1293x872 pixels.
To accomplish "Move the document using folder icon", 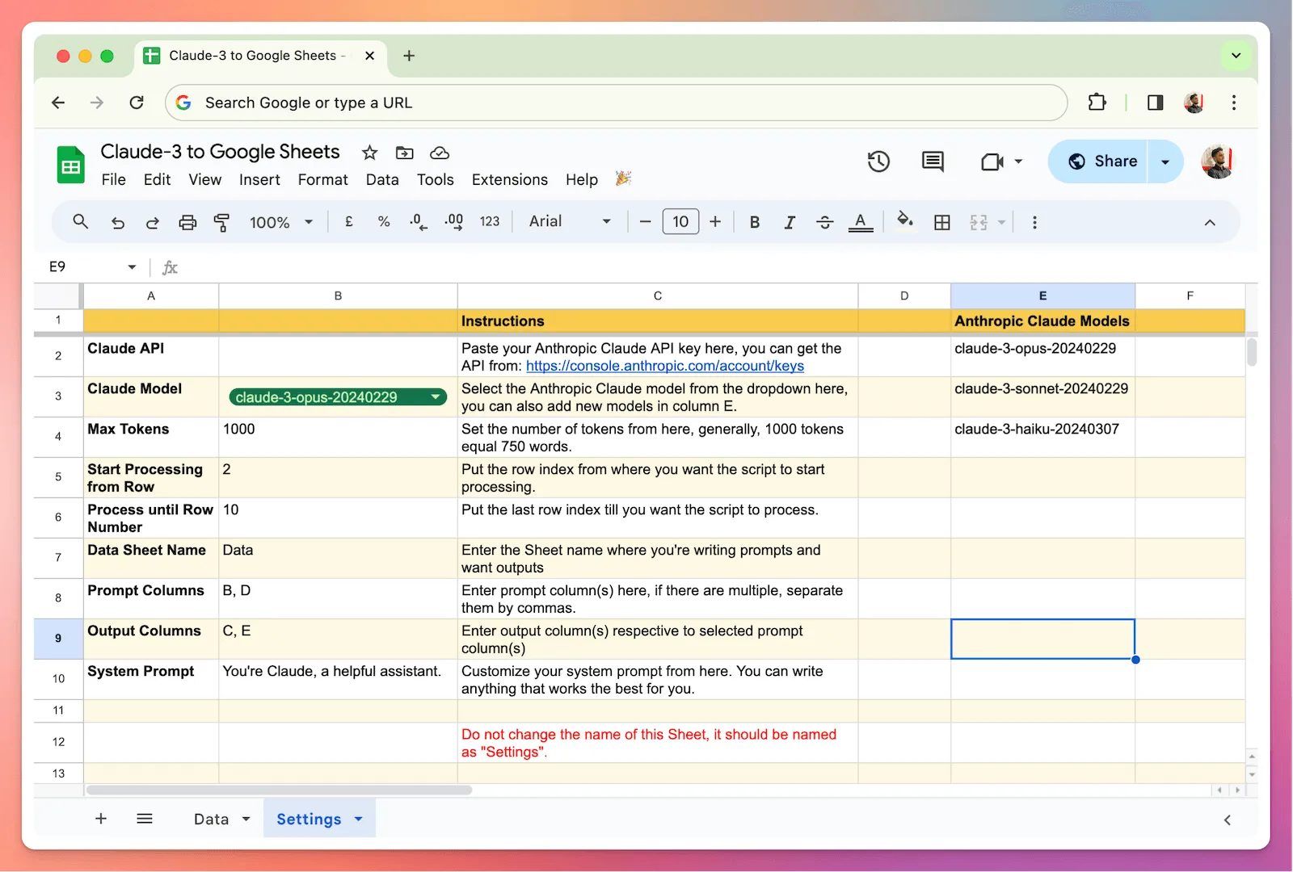I will [404, 153].
